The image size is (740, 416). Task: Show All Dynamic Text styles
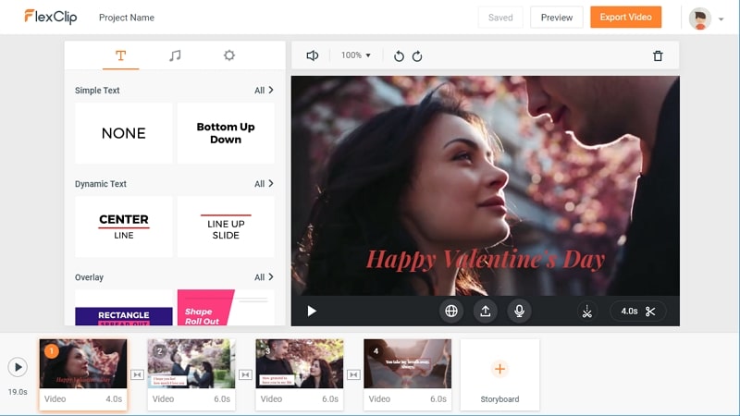pyautogui.click(x=264, y=183)
